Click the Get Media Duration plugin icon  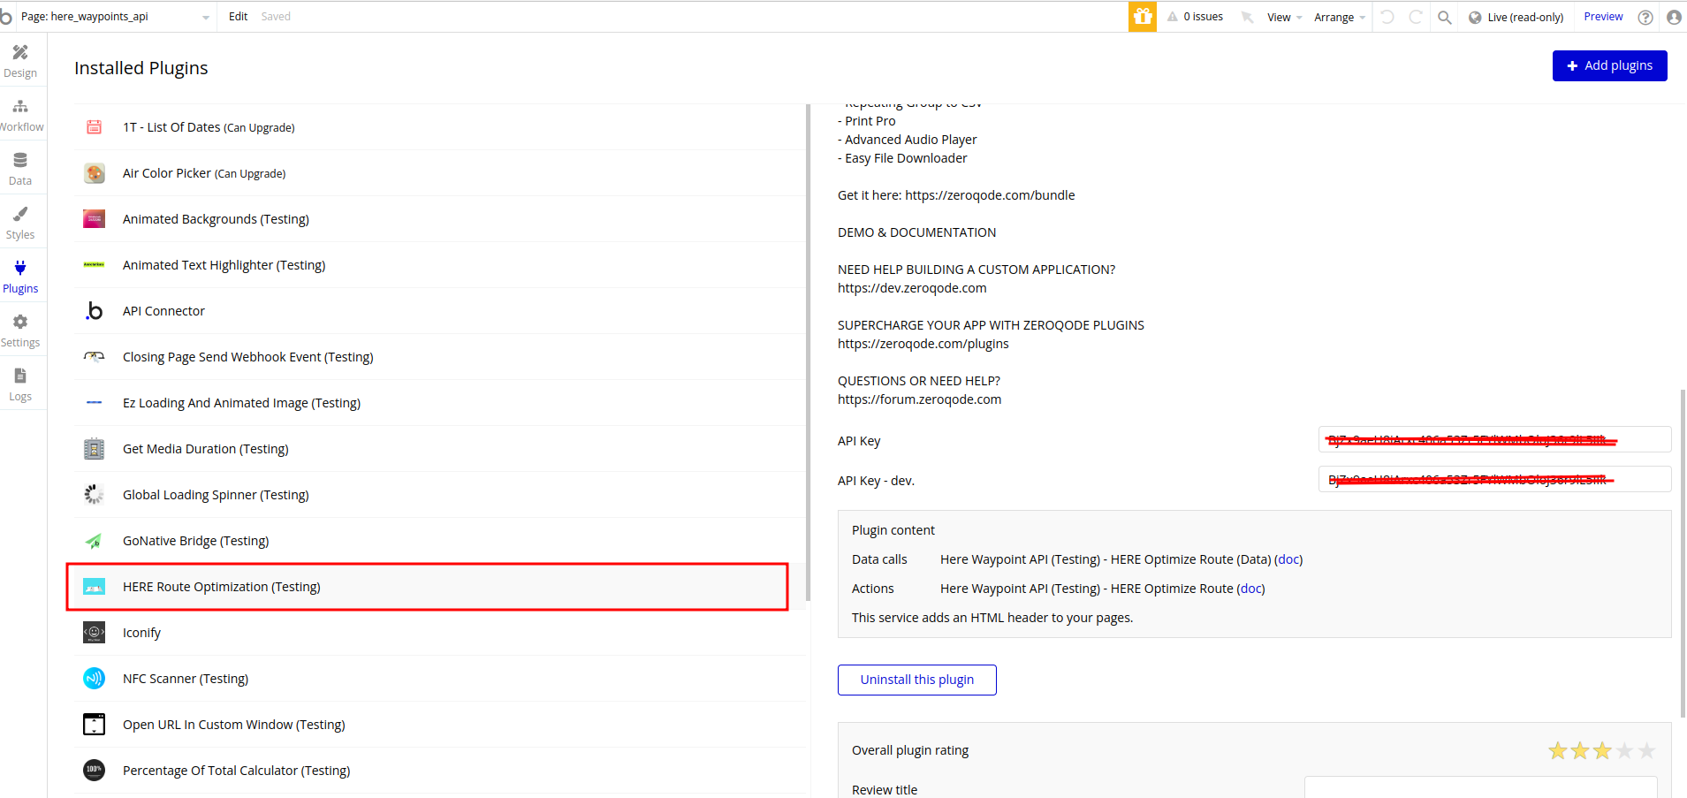(94, 449)
